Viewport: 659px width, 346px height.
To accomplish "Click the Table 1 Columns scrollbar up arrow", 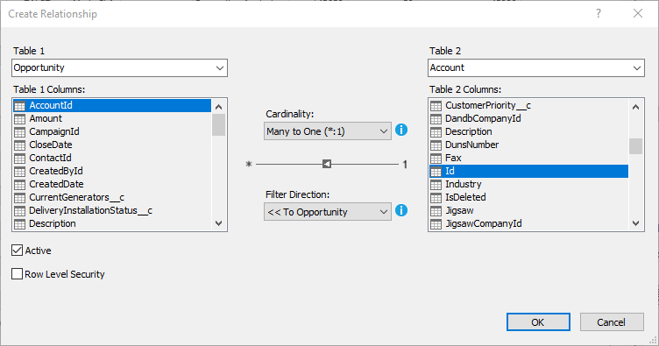I will coord(218,107).
